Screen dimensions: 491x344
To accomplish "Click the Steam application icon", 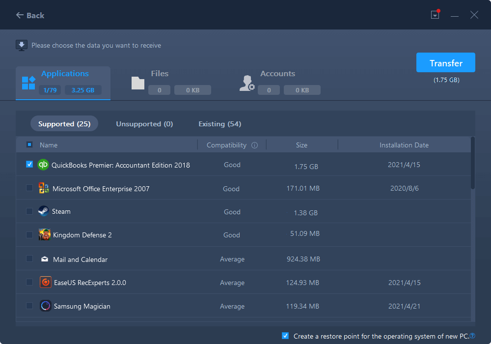I will click(x=44, y=211).
